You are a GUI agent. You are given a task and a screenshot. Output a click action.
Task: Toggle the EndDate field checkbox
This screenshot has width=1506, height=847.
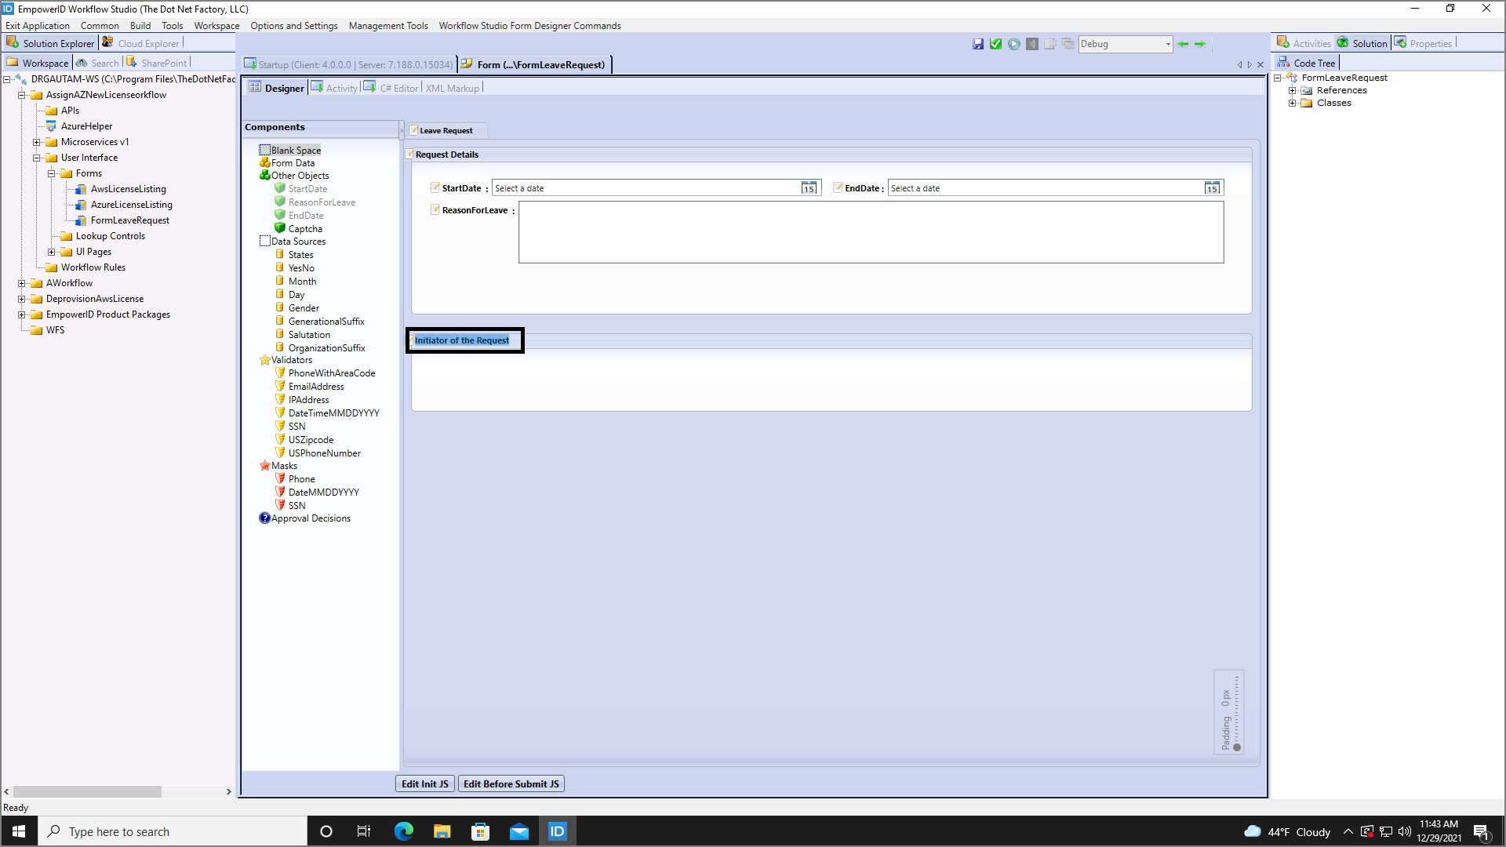838,187
